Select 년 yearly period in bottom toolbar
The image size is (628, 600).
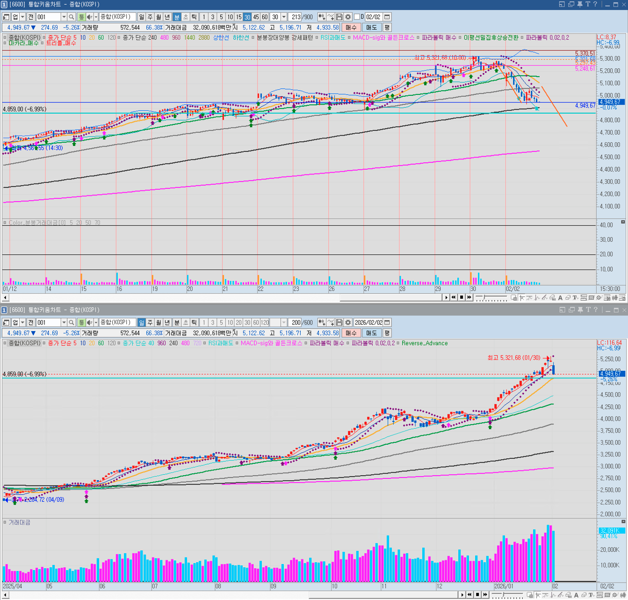[167, 323]
